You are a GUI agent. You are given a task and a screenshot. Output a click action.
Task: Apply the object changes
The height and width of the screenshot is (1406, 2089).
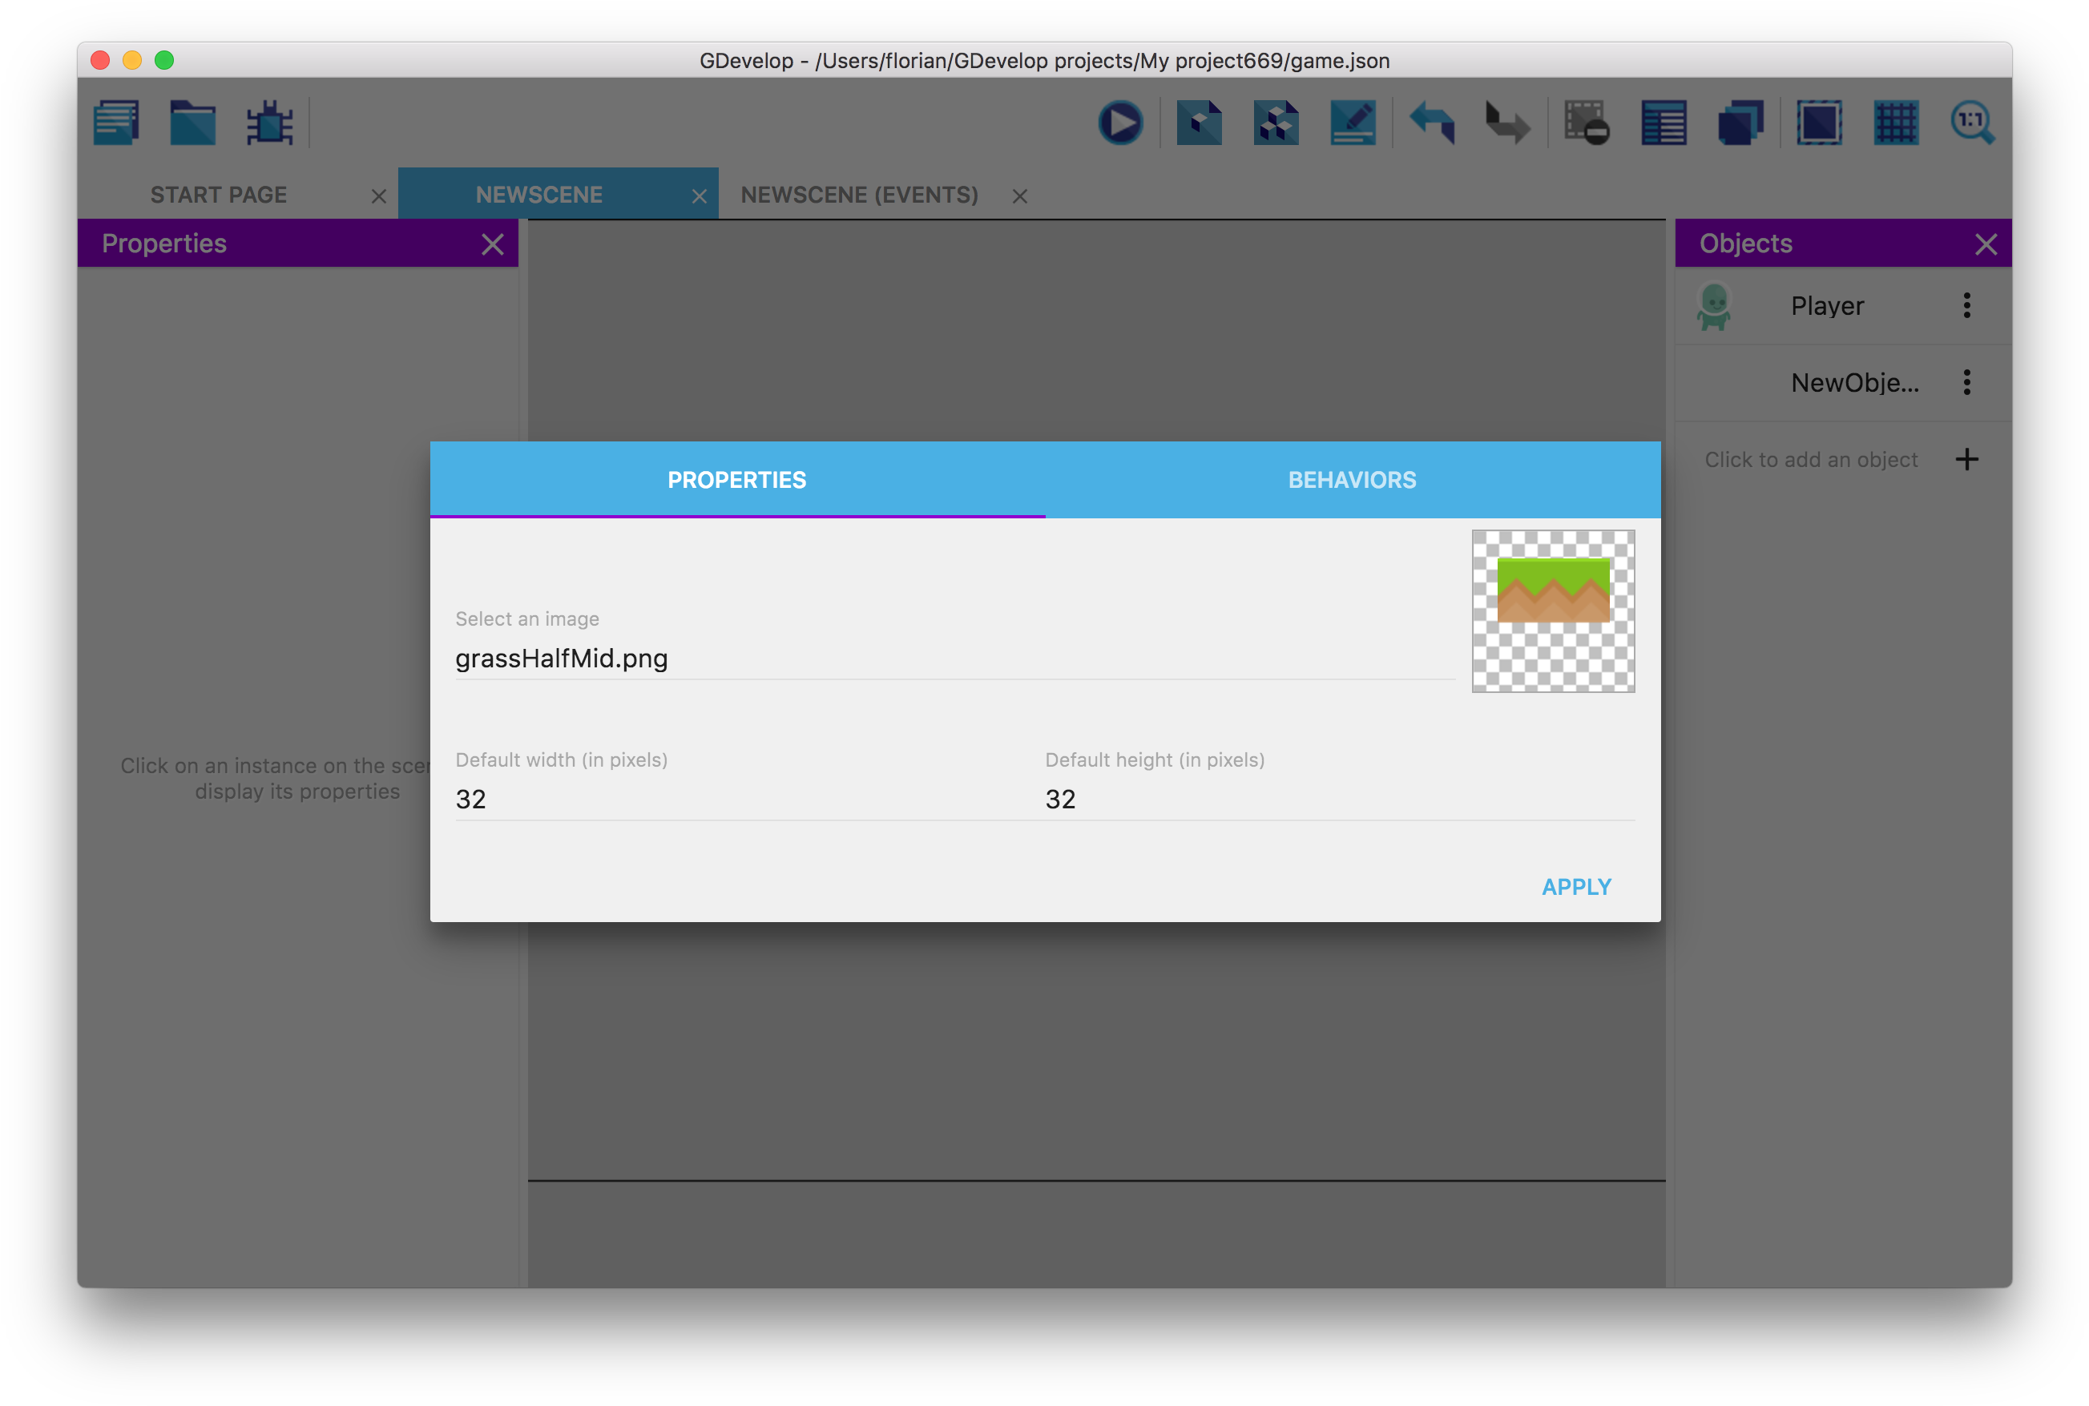pos(1576,887)
